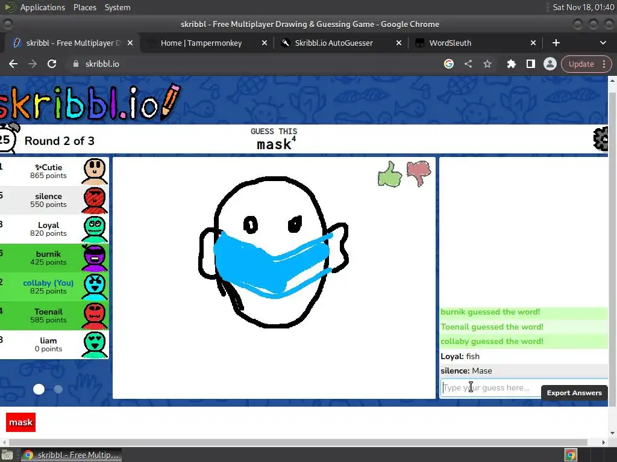
Task: View site info lock icon
Action: click(x=76, y=64)
